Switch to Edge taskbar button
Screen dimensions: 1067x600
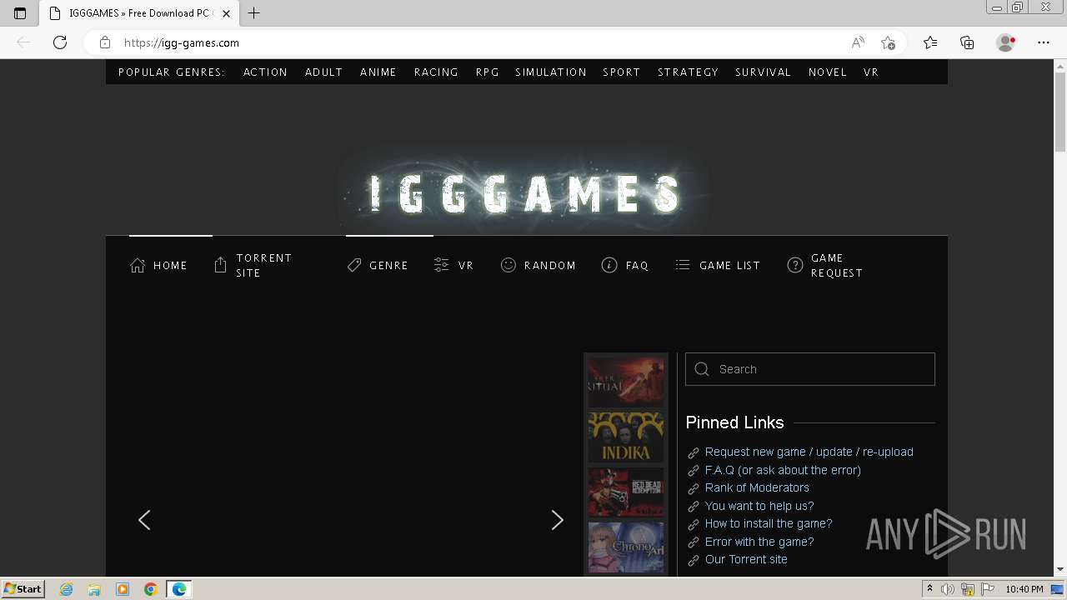click(x=179, y=589)
